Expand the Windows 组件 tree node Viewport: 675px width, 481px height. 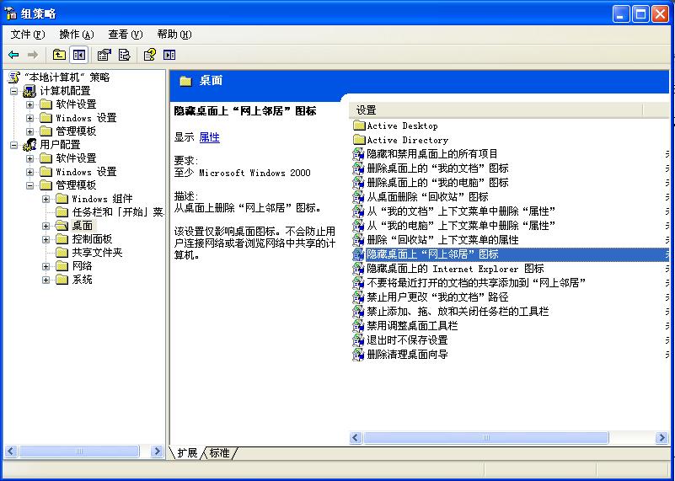point(46,199)
